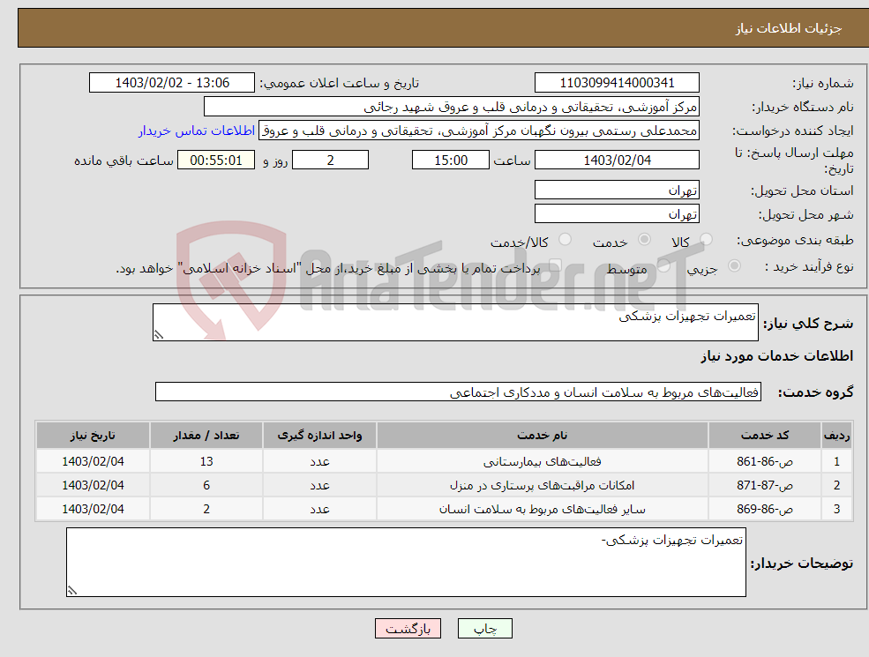Click the resize handle of the general description box

point(159,334)
